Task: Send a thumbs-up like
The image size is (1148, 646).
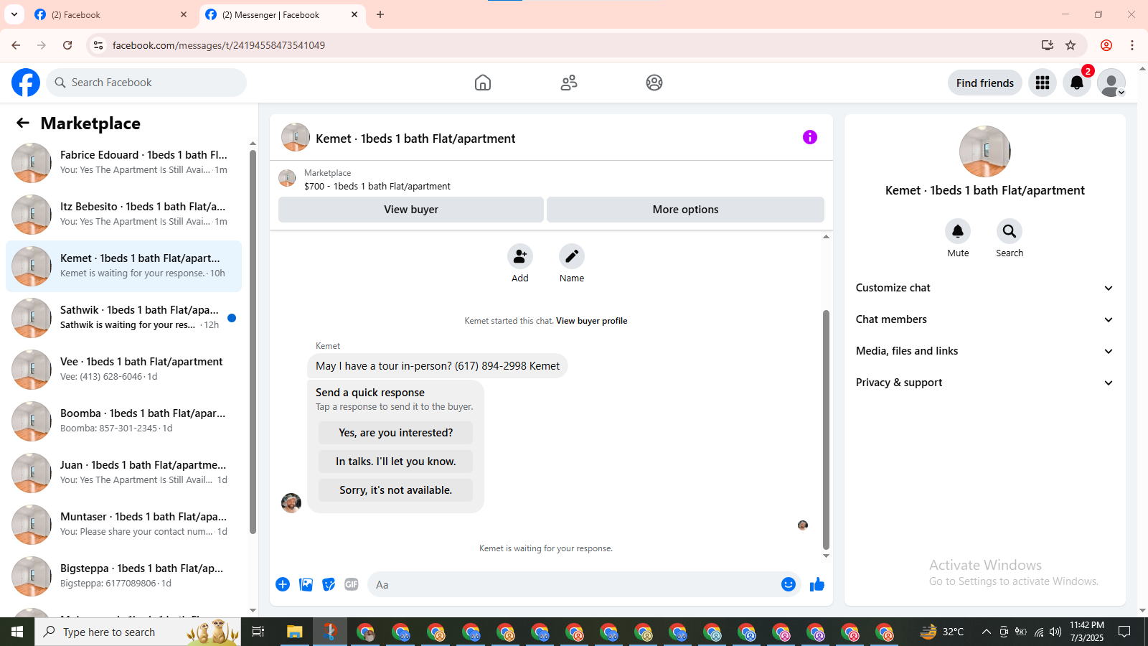Action: click(817, 584)
